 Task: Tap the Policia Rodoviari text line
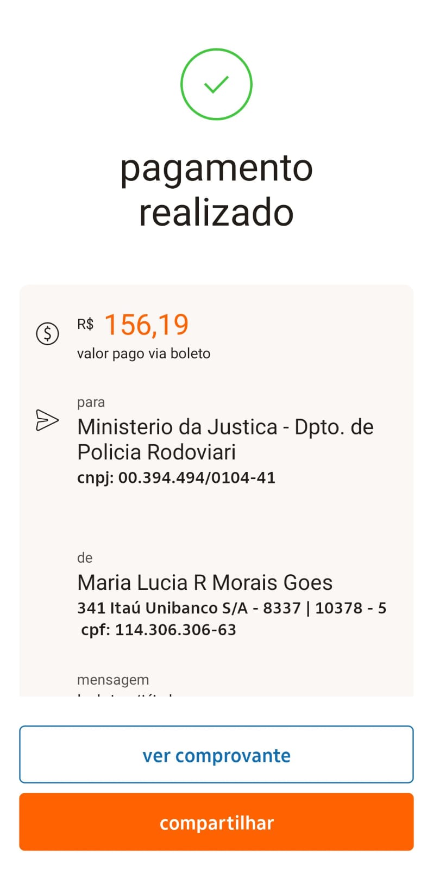coord(156,452)
